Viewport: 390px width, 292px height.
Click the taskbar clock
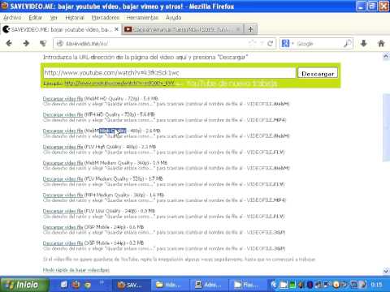pos(377,285)
